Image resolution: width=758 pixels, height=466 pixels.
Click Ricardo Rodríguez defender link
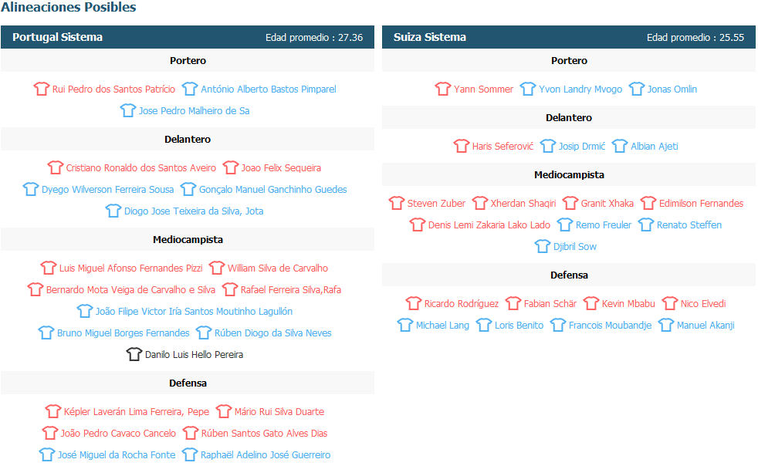pos(461,303)
